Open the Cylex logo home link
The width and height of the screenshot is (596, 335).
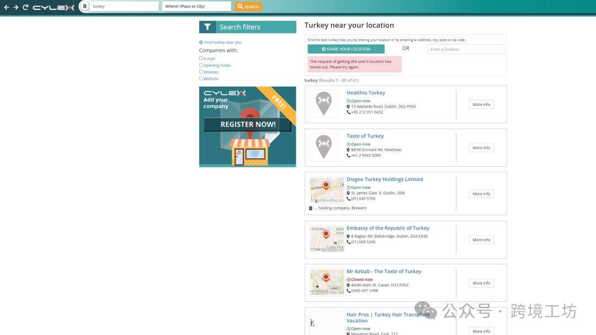click(x=54, y=7)
